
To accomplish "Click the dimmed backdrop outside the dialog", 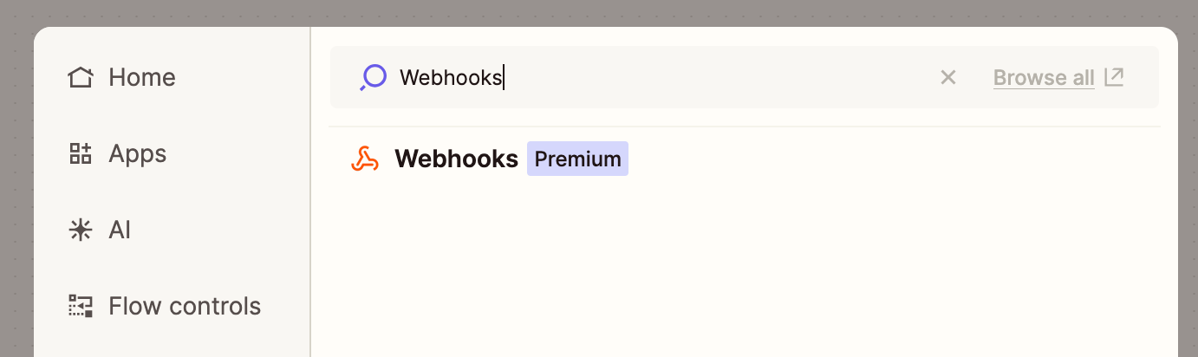I will 16,173.
